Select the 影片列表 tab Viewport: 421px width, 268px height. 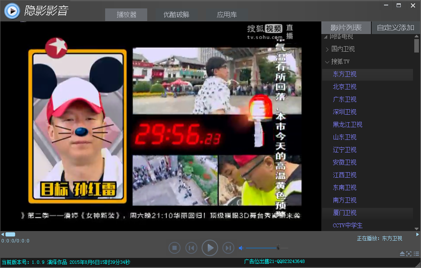[346, 28]
